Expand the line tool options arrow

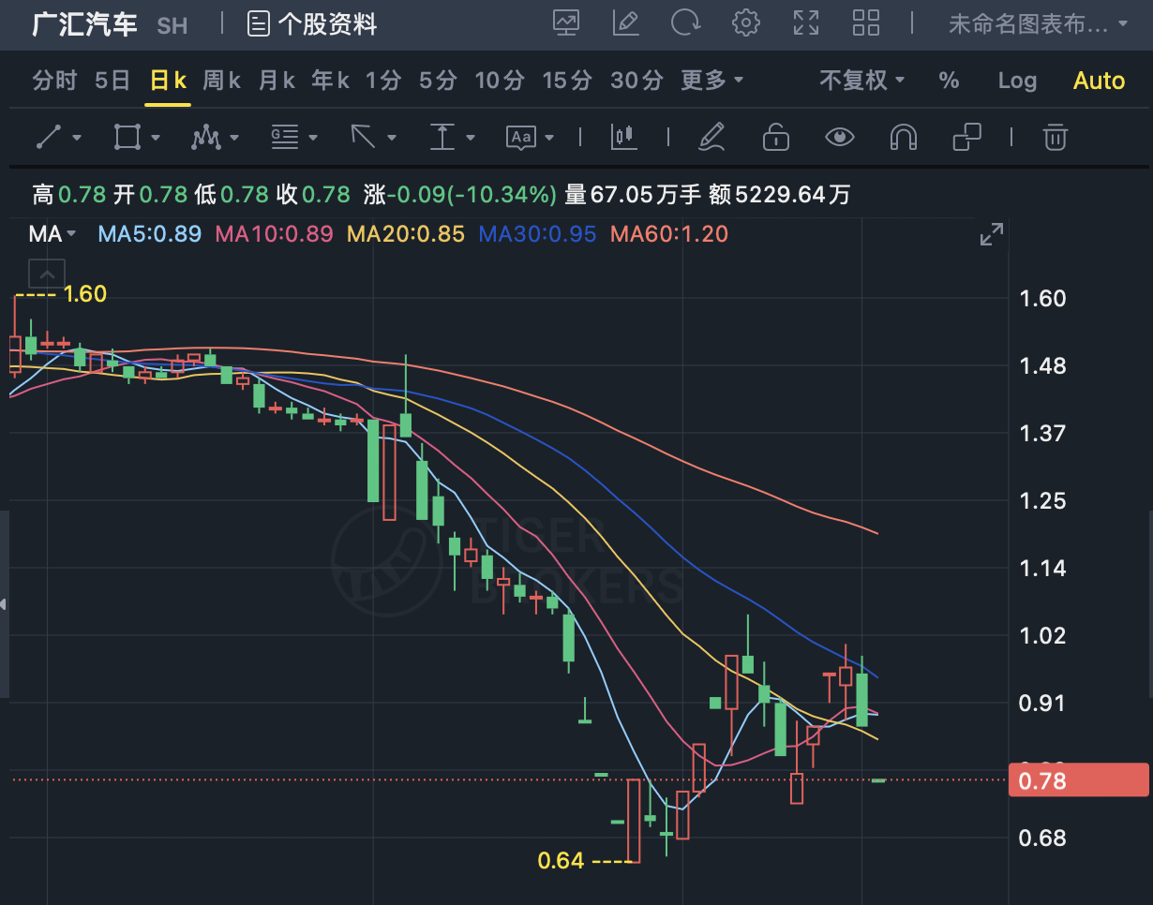coord(77,138)
